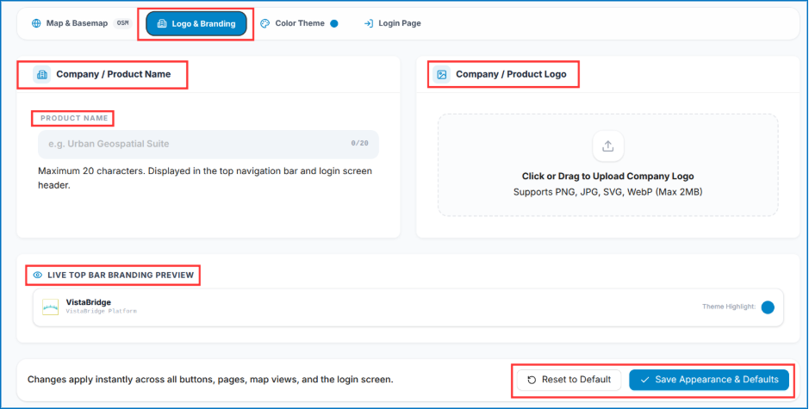The height and width of the screenshot is (409, 809).
Task: Click the palette icon beside Color Theme
Action: coord(264,23)
